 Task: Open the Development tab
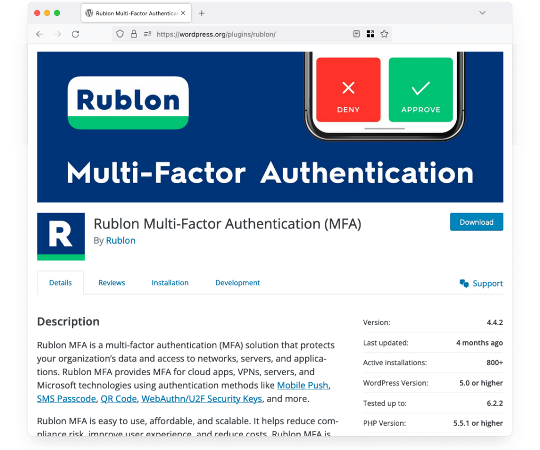point(238,283)
